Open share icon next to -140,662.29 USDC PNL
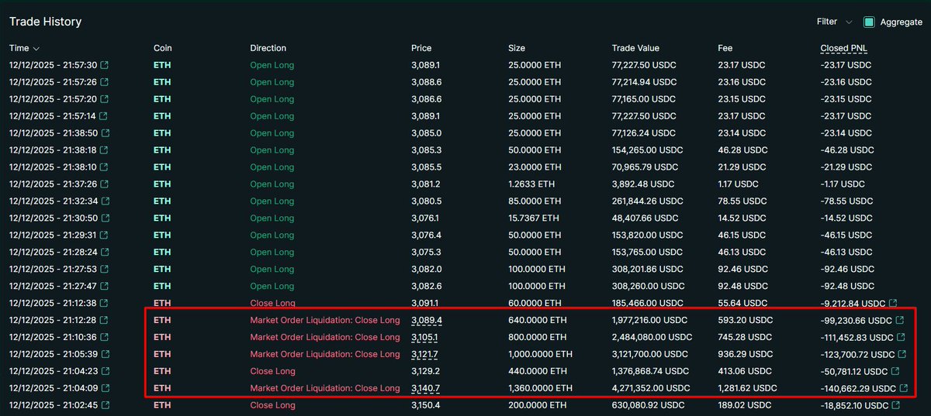The image size is (931, 416). coord(905,388)
